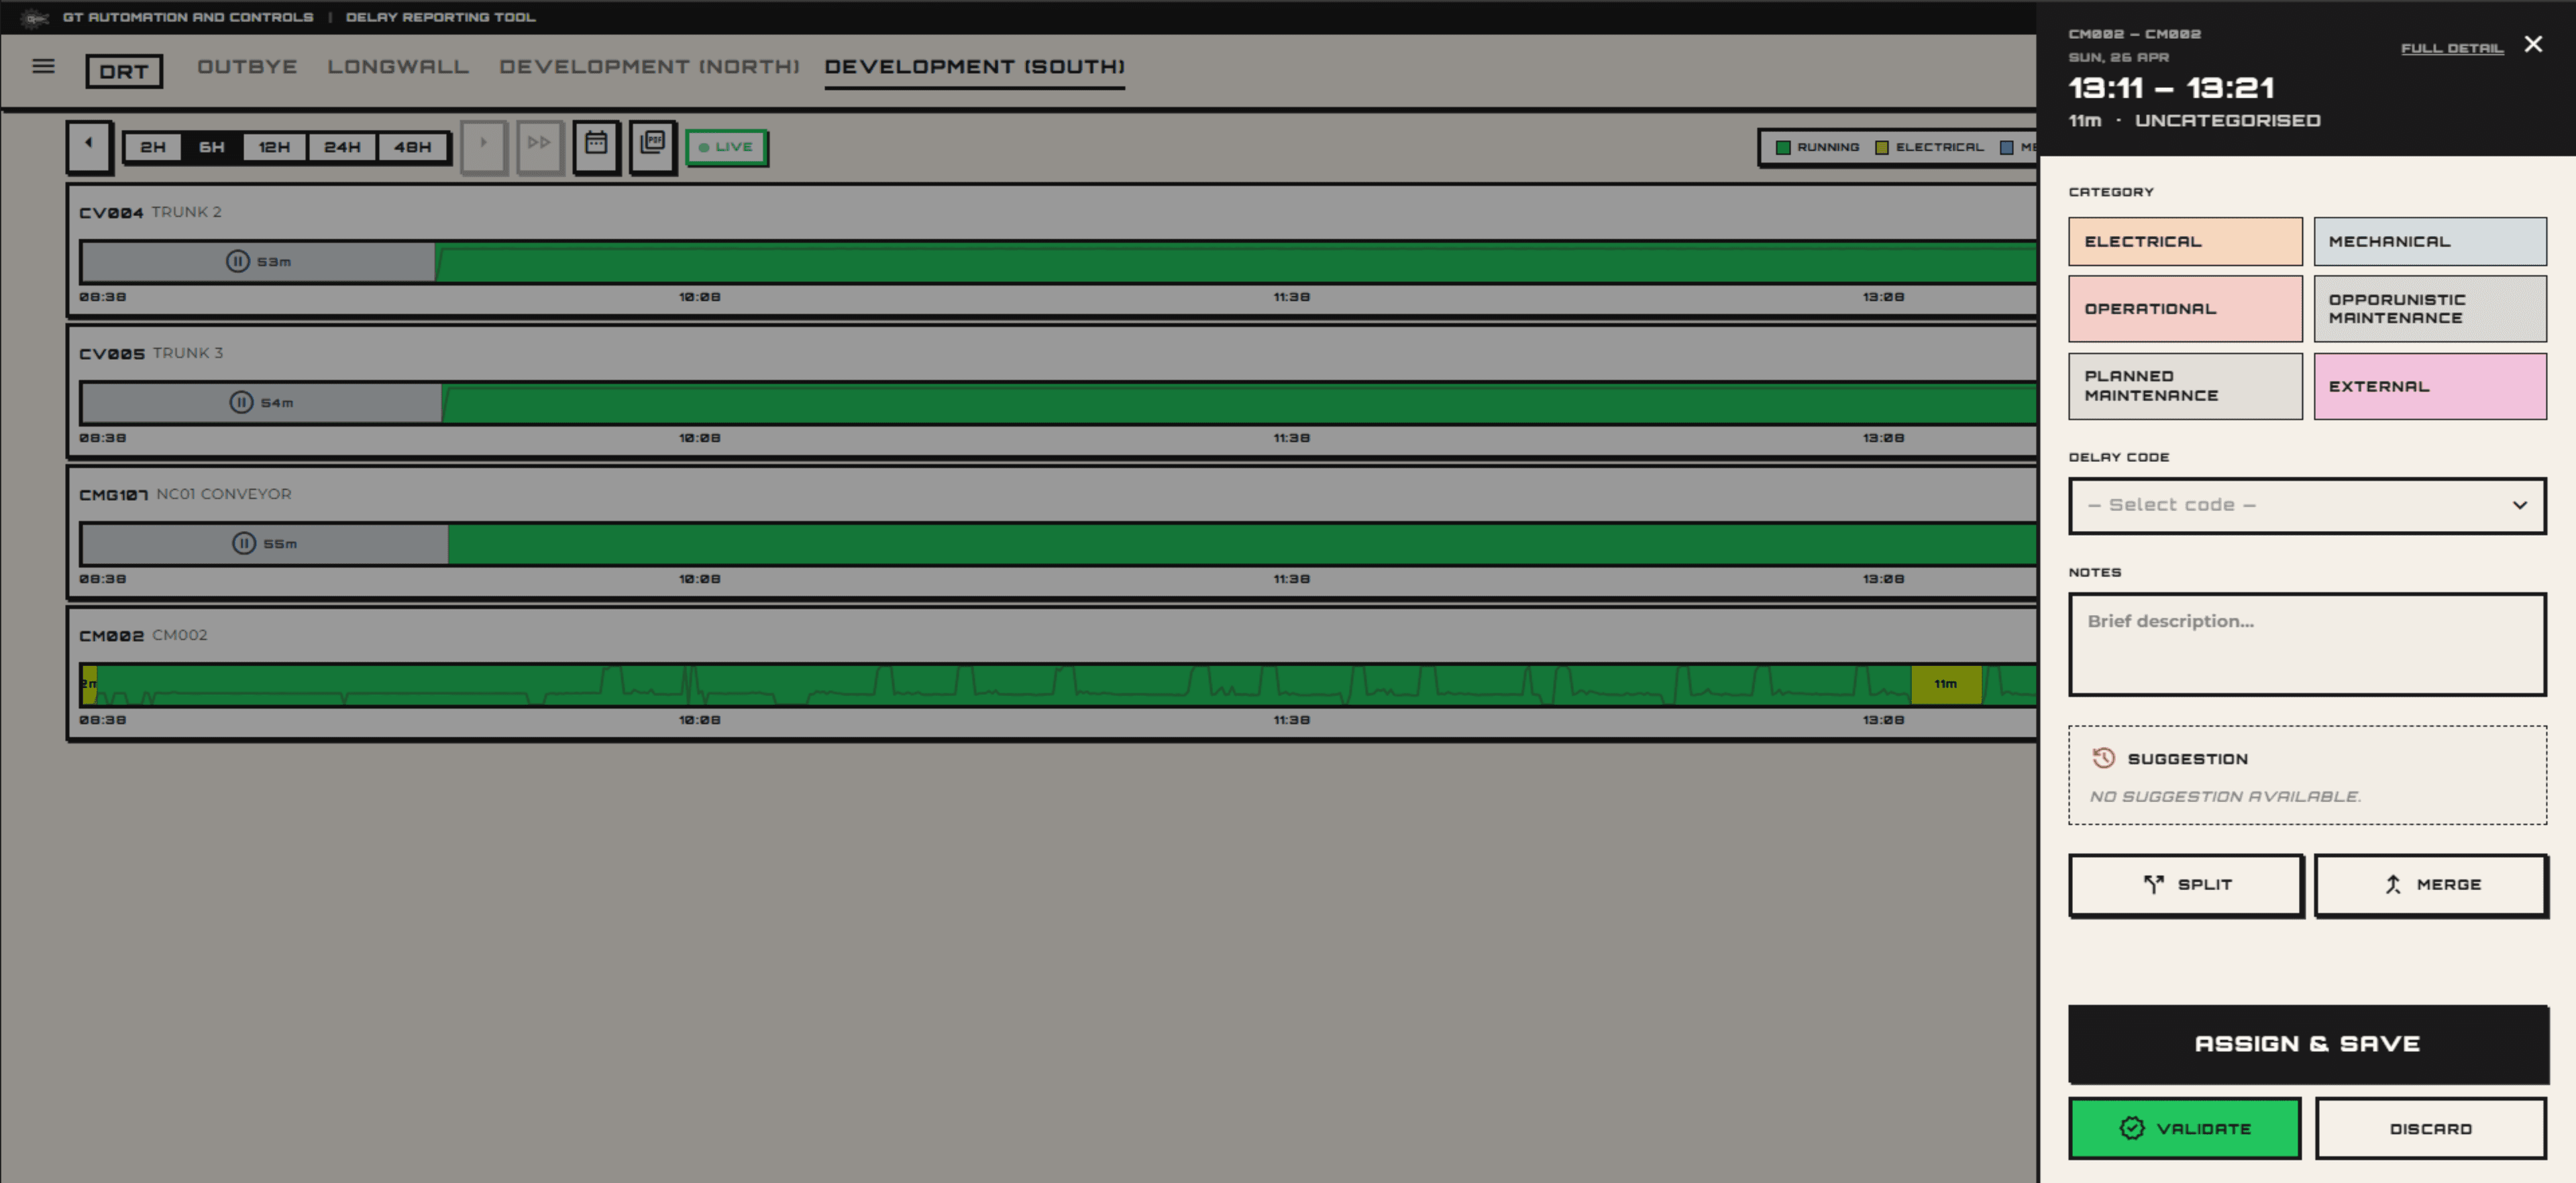Export report with the PDF icon

click(653, 146)
